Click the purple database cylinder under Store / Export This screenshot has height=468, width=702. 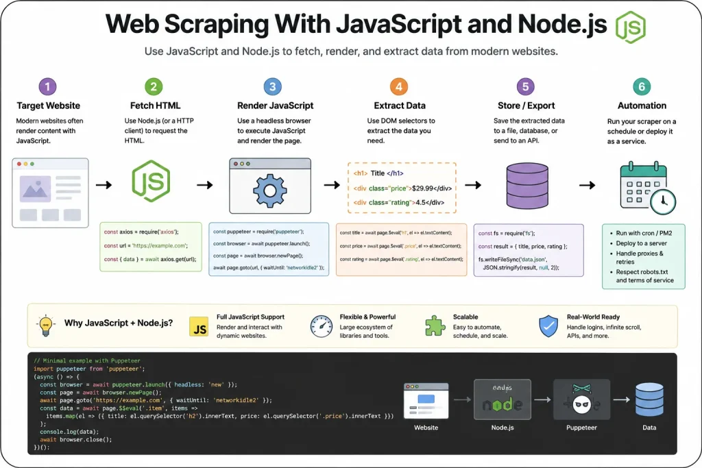[x=527, y=186]
